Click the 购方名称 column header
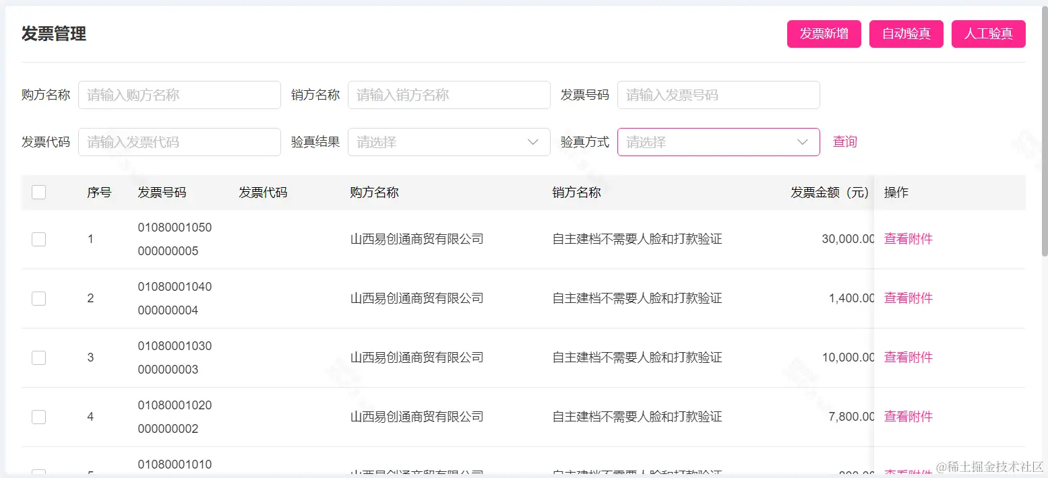The width and height of the screenshot is (1048, 478). pos(375,193)
